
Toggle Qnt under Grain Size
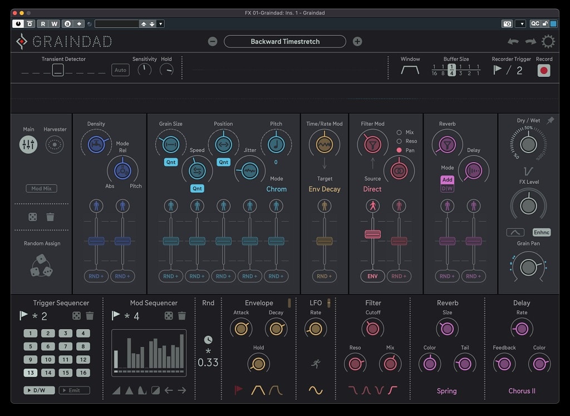pos(171,162)
